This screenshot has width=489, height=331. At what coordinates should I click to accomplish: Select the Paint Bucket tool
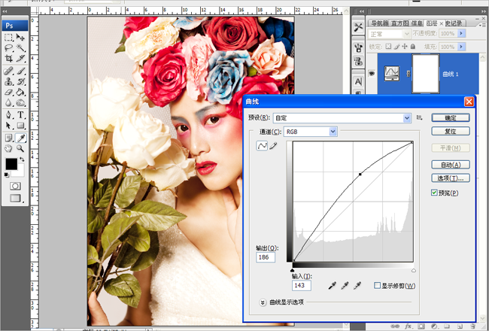click(20, 92)
